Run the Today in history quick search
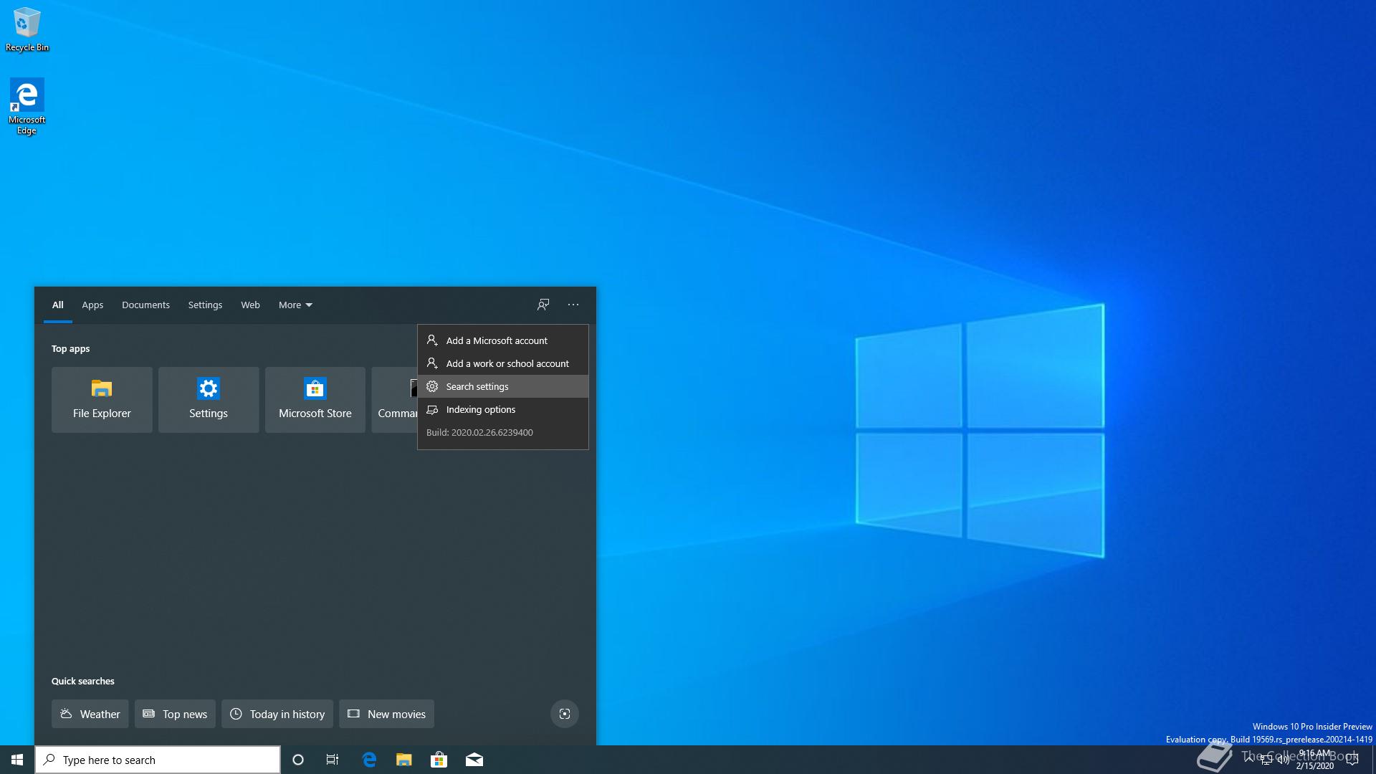Viewport: 1376px width, 774px height. (x=277, y=714)
